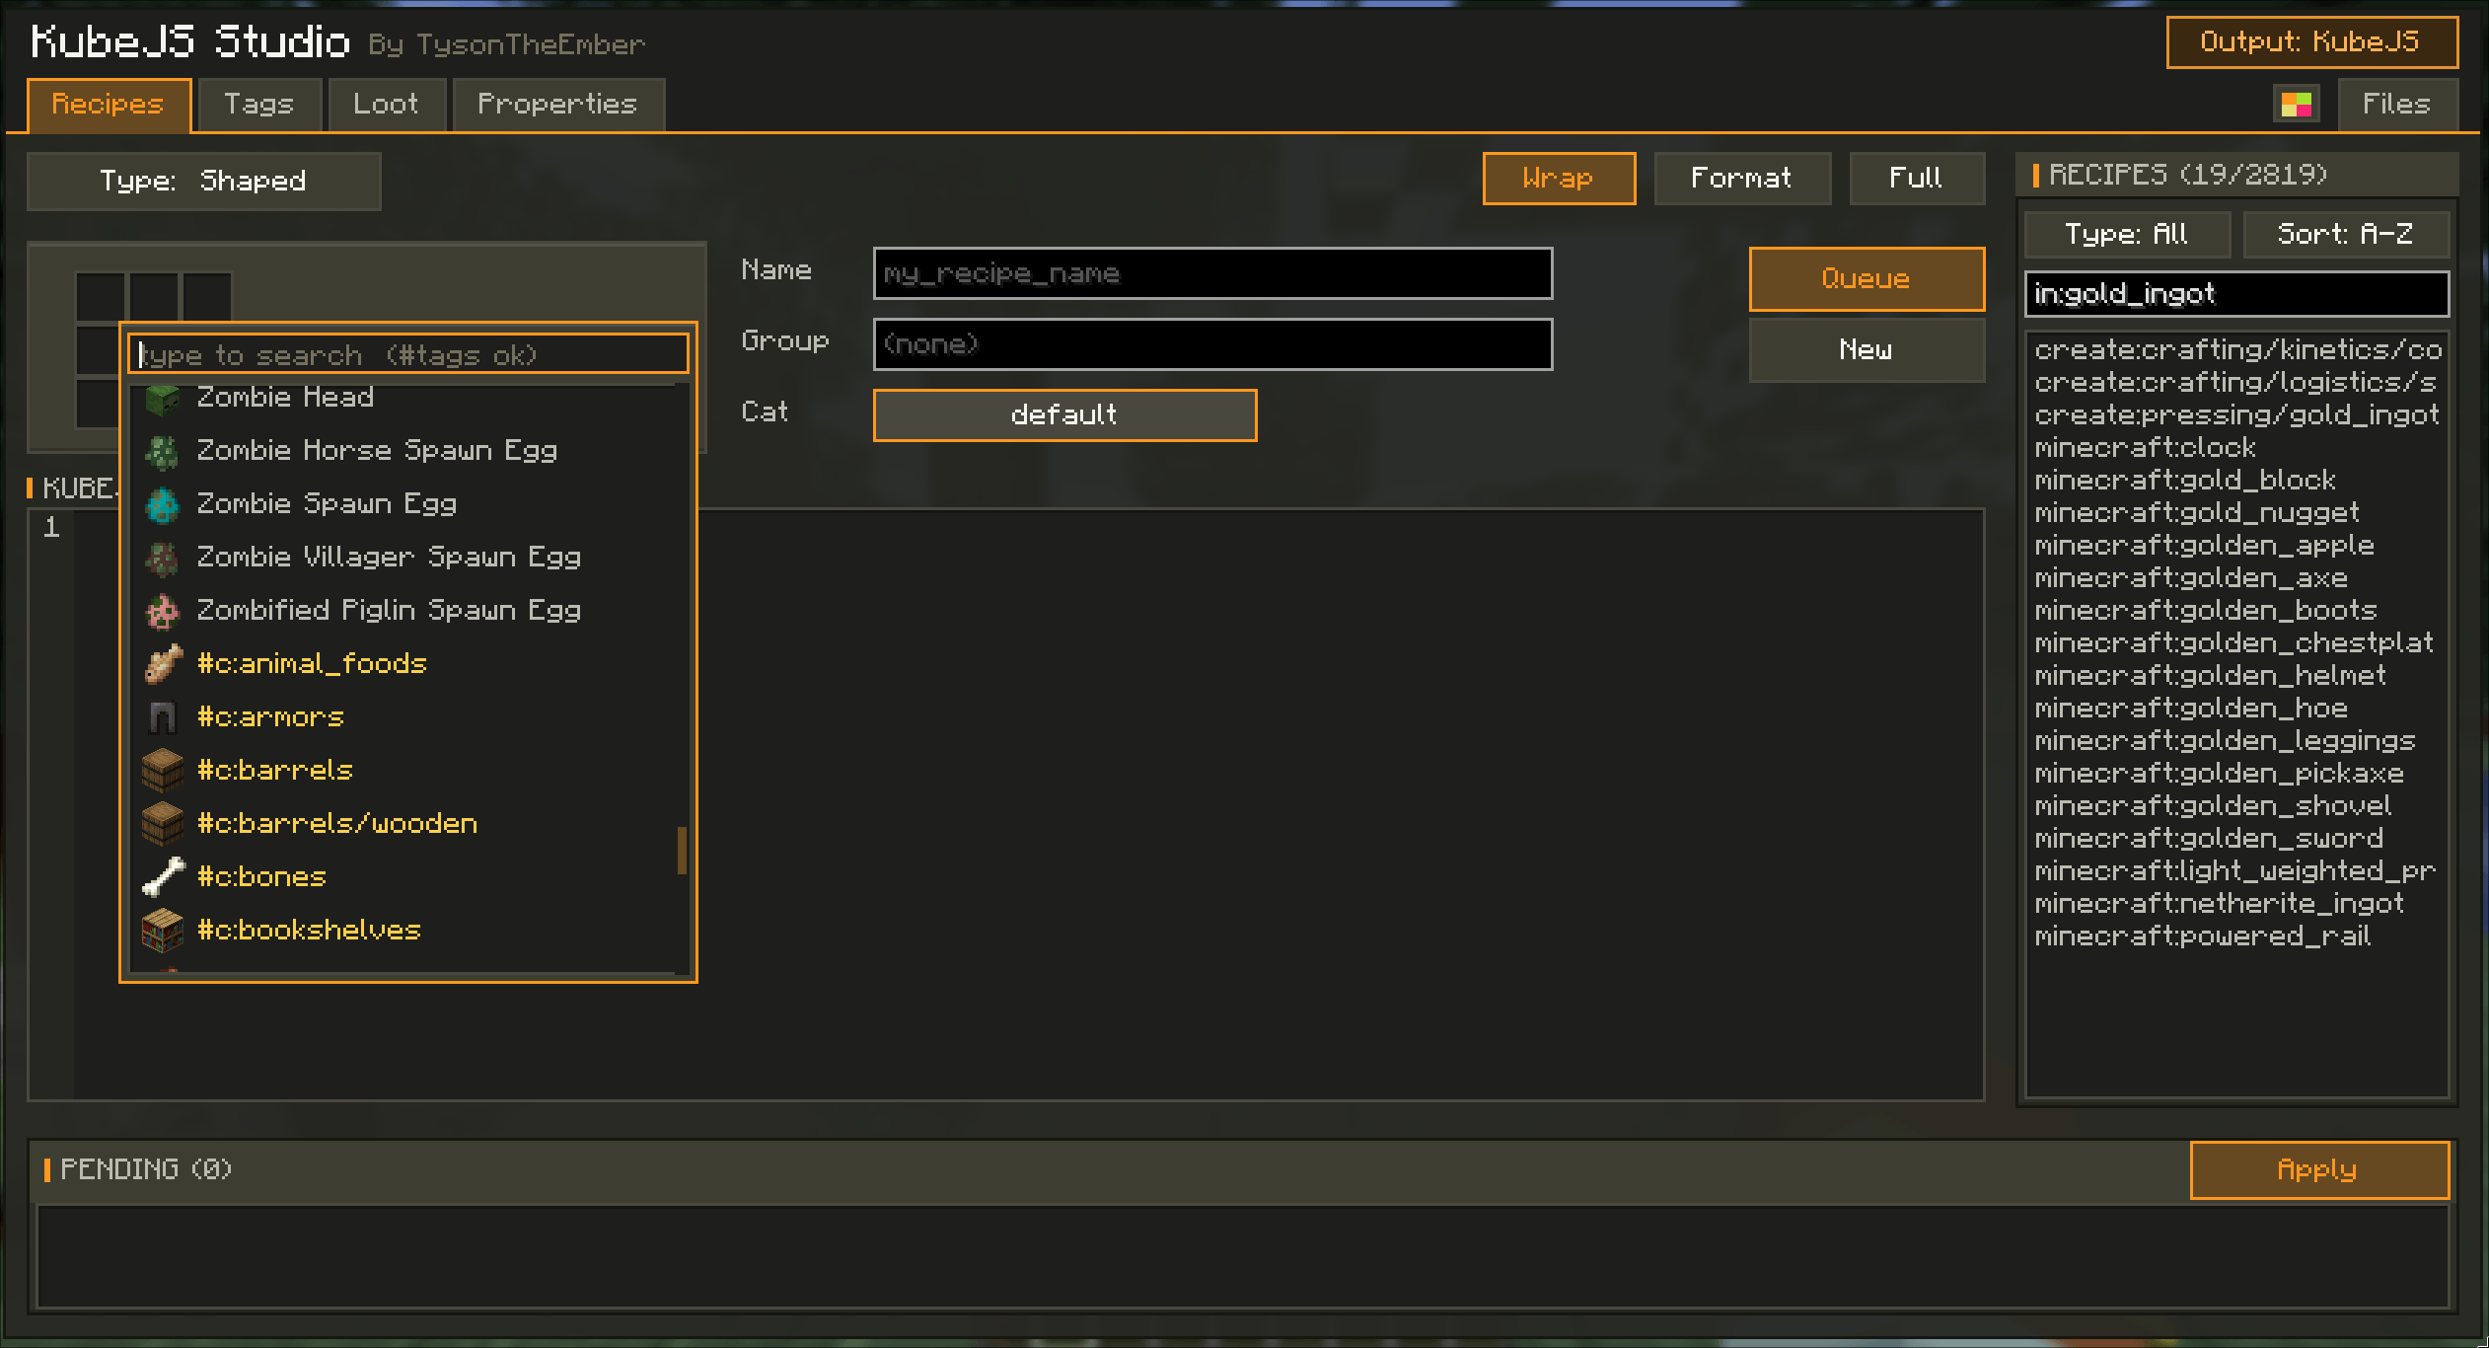Open the create:crafting/kinetics recipe

pos(2236,350)
